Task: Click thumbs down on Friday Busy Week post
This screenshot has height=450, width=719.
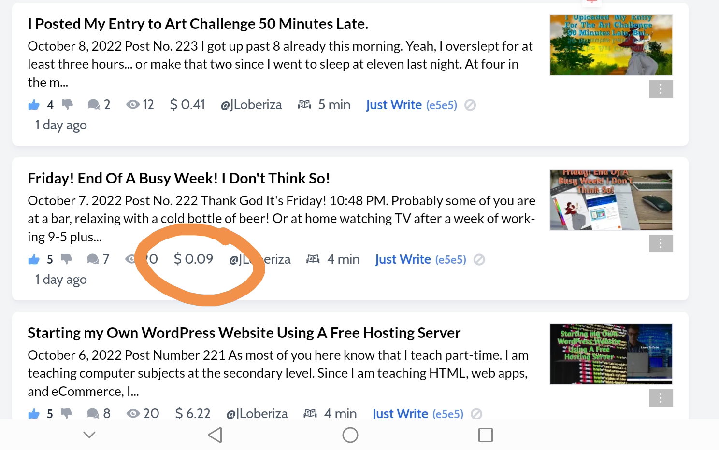Action: (66, 259)
